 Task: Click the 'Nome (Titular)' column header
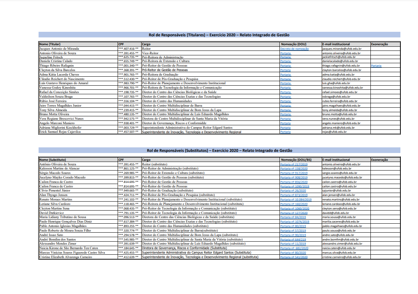point(50,44)
